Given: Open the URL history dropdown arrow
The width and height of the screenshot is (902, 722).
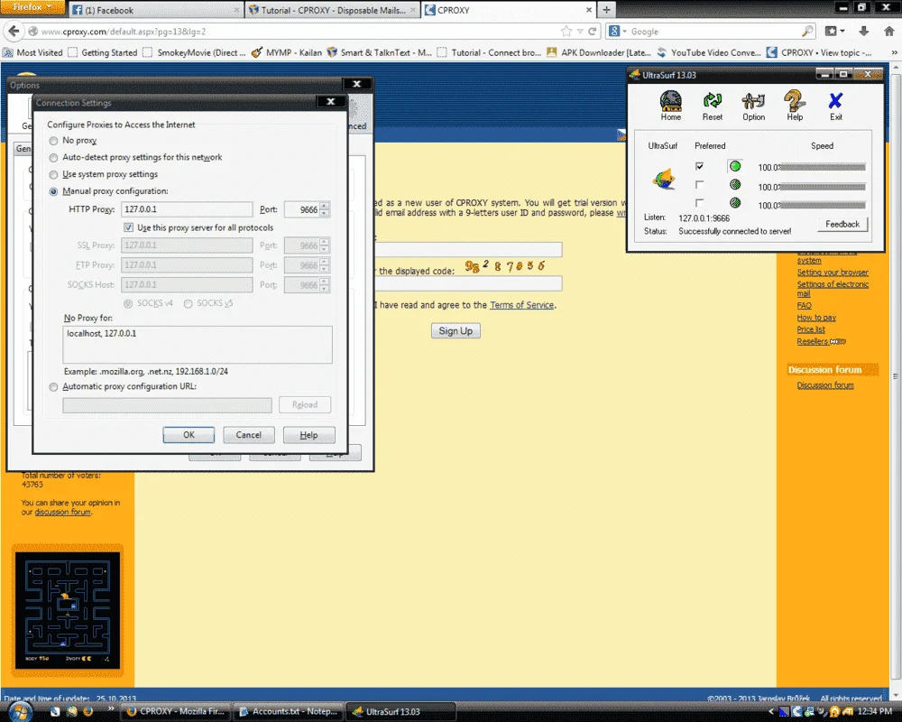Looking at the screenshot, I should [x=580, y=31].
